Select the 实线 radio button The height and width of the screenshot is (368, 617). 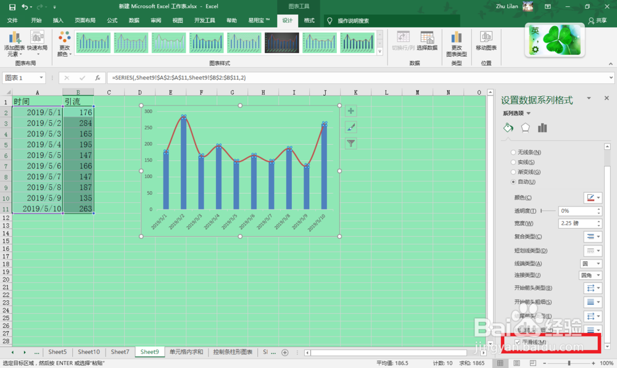[x=513, y=161]
